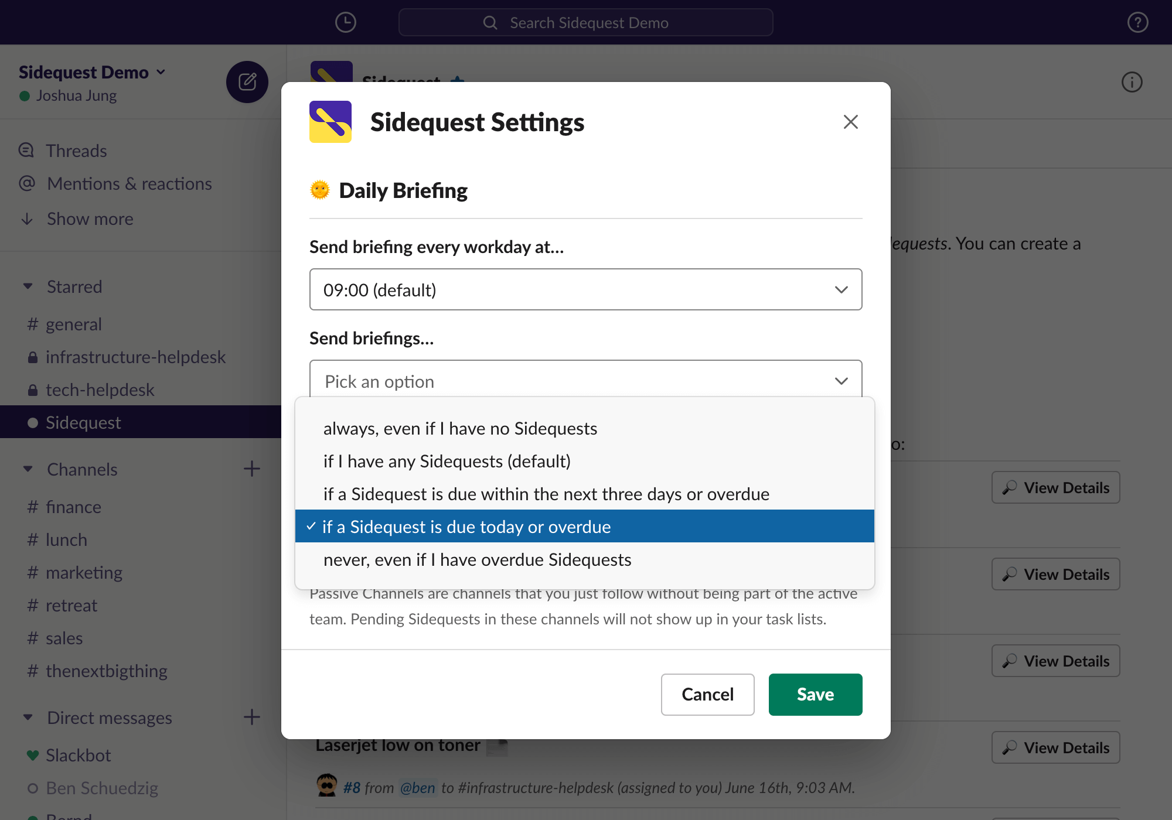The image size is (1172, 820).
Task: Open the history clock icon
Action: [x=346, y=22]
